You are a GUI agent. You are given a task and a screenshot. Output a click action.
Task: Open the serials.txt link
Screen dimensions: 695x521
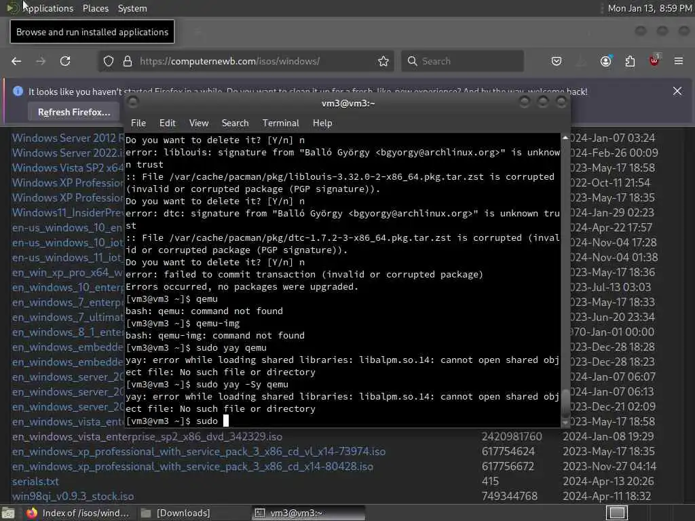coord(35,482)
